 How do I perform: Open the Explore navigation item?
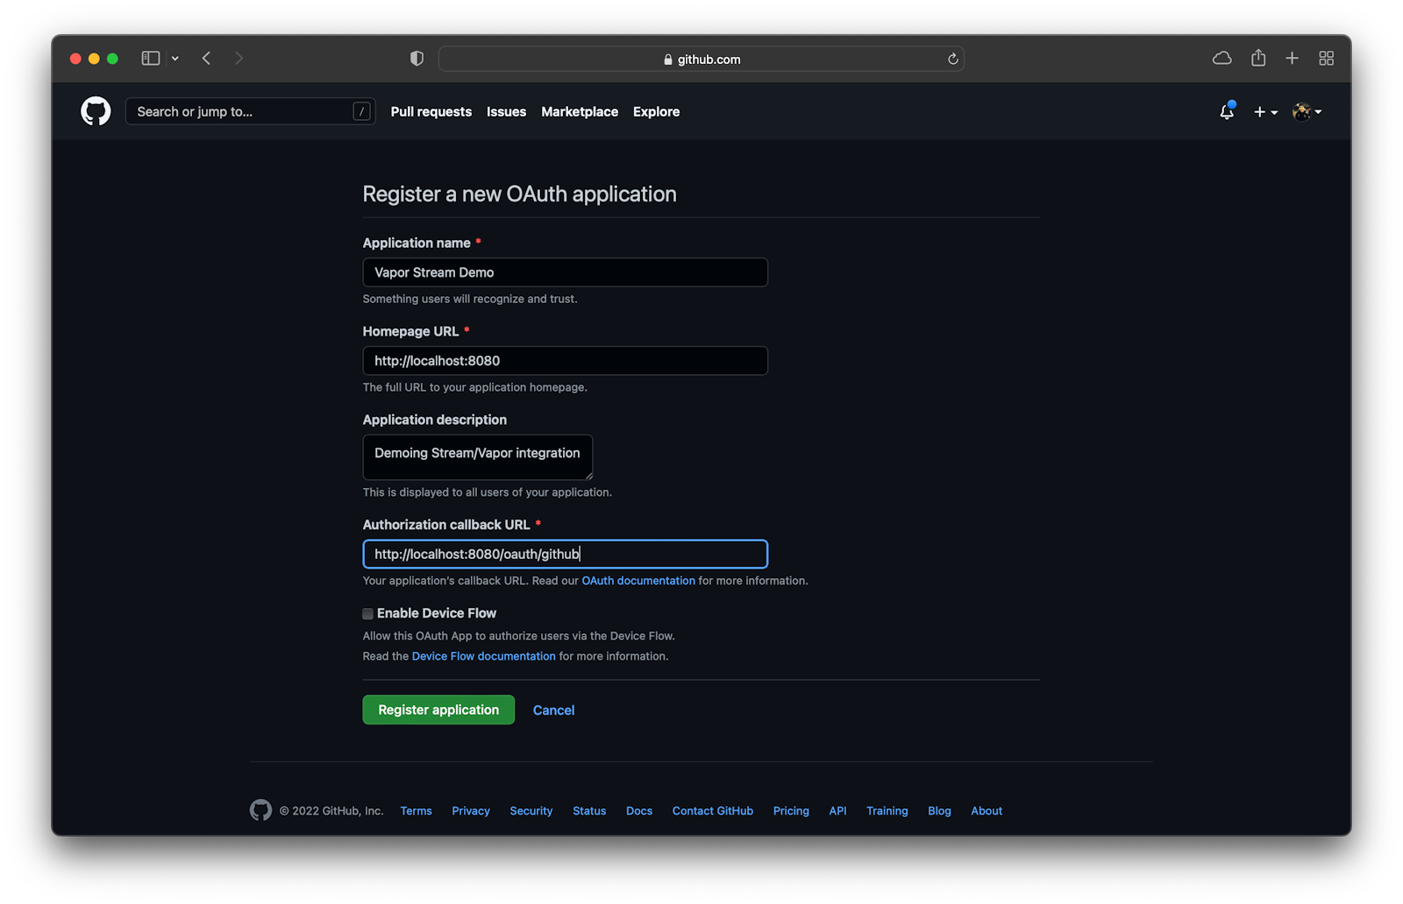click(x=656, y=111)
